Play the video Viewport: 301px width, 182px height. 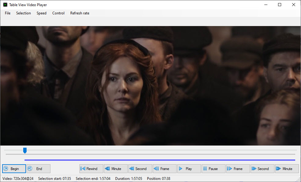pyautogui.click(x=189, y=169)
